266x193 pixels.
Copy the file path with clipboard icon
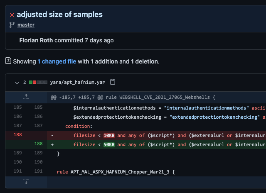(x=113, y=82)
